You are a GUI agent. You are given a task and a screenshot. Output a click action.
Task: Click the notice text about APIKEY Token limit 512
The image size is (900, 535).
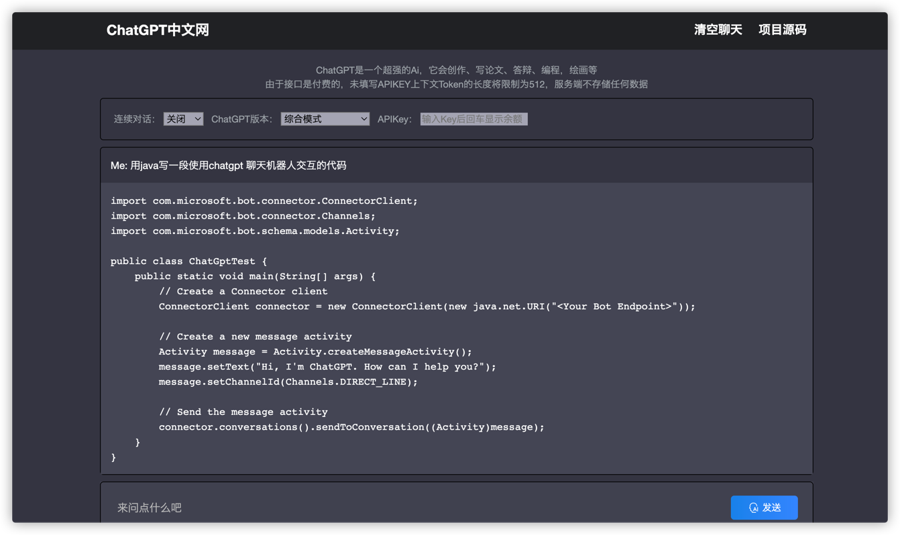pyautogui.click(x=456, y=84)
